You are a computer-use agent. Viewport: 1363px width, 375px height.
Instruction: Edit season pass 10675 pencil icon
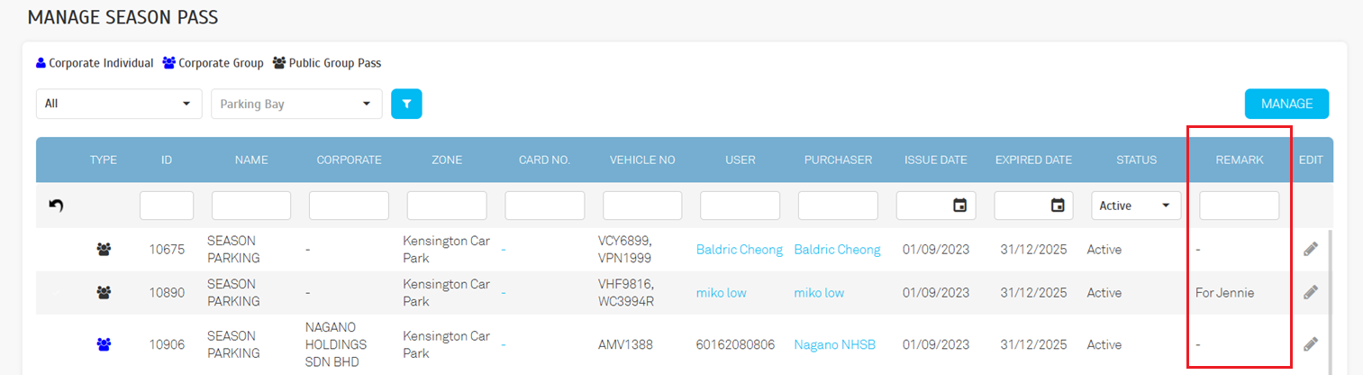(x=1311, y=249)
